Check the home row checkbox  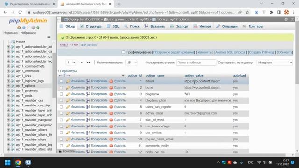(61, 88)
